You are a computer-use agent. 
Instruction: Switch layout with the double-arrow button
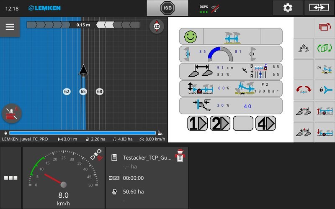319,8
